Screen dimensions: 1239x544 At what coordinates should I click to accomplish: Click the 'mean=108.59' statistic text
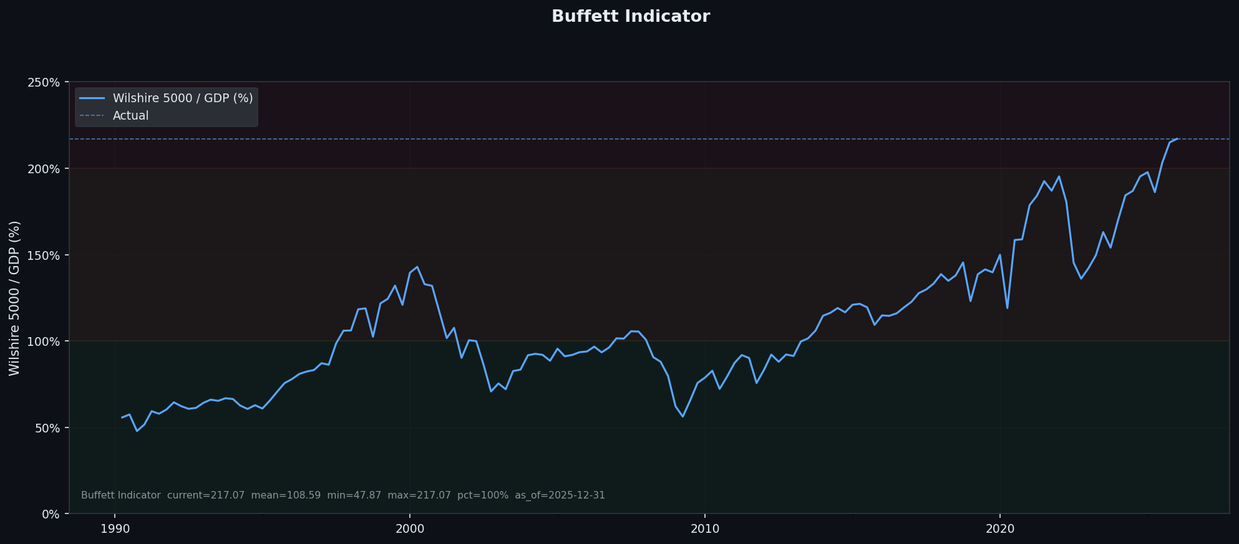286,495
